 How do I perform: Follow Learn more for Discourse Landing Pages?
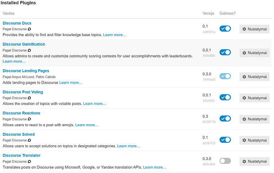coord(71,83)
